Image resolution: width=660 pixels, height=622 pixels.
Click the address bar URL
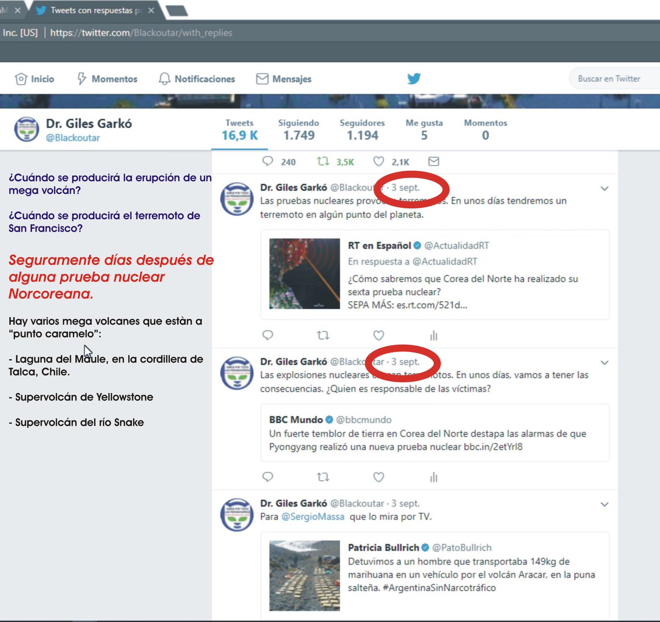pos(141,32)
